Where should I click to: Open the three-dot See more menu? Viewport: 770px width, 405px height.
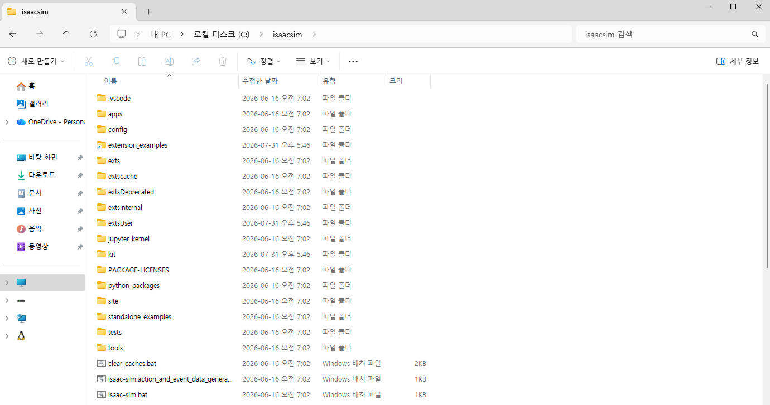point(353,61)
